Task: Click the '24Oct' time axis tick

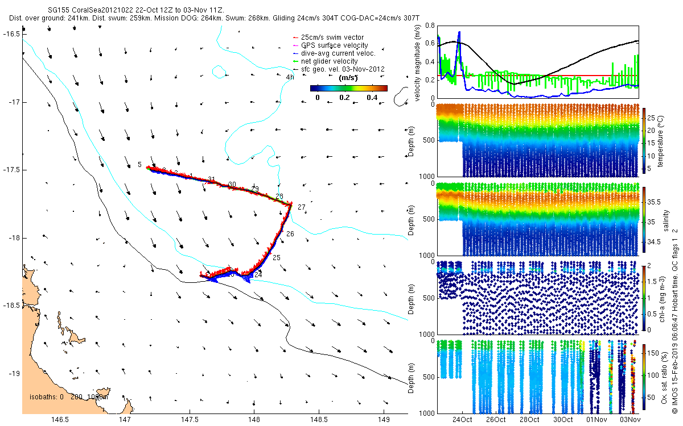Action: click(x=462, y=419)
